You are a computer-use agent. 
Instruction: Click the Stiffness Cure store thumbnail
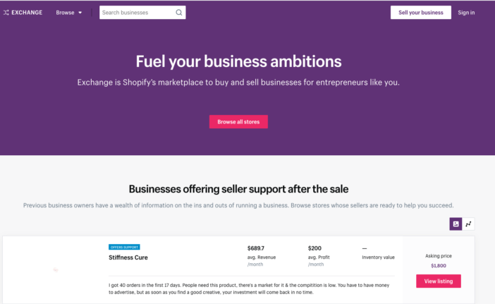56,269
